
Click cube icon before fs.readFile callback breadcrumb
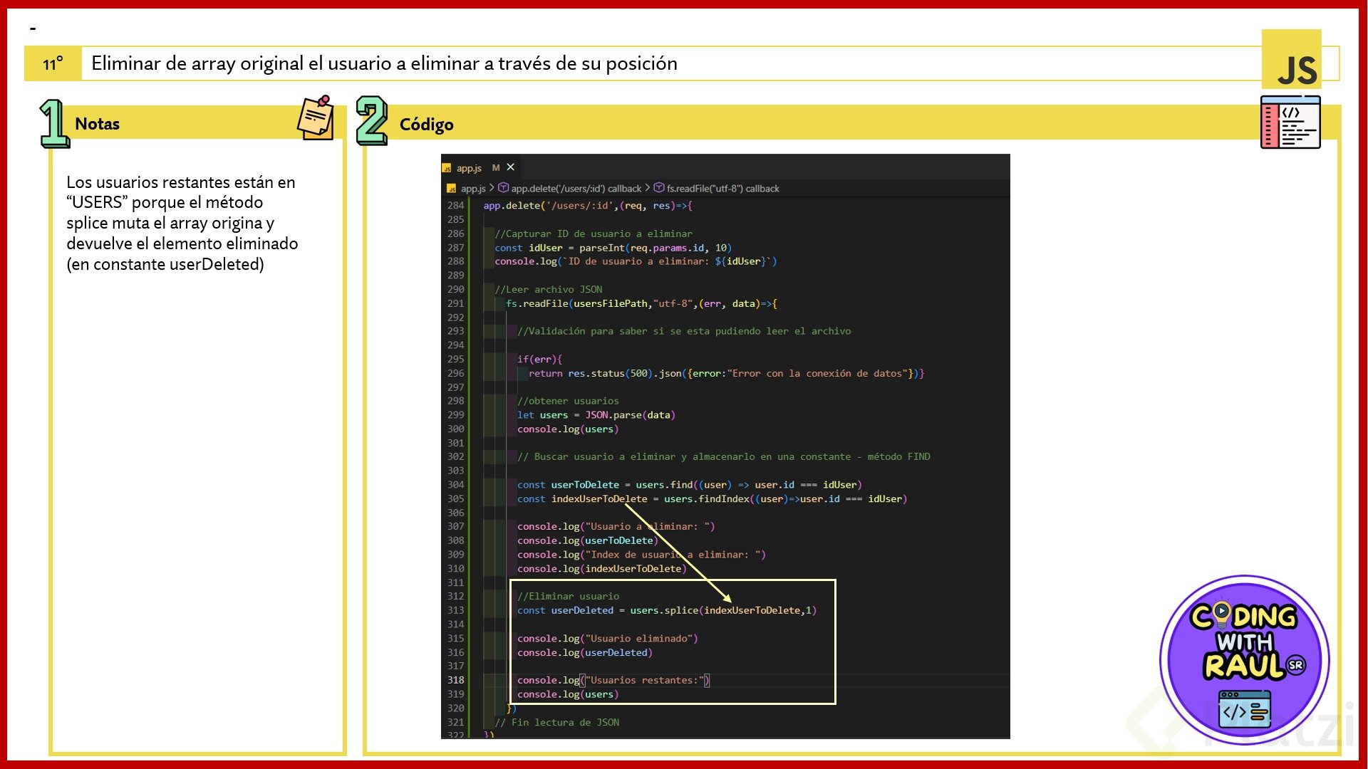pos(659,188)
